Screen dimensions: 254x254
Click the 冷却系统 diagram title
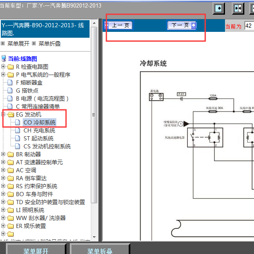[153, 63]
